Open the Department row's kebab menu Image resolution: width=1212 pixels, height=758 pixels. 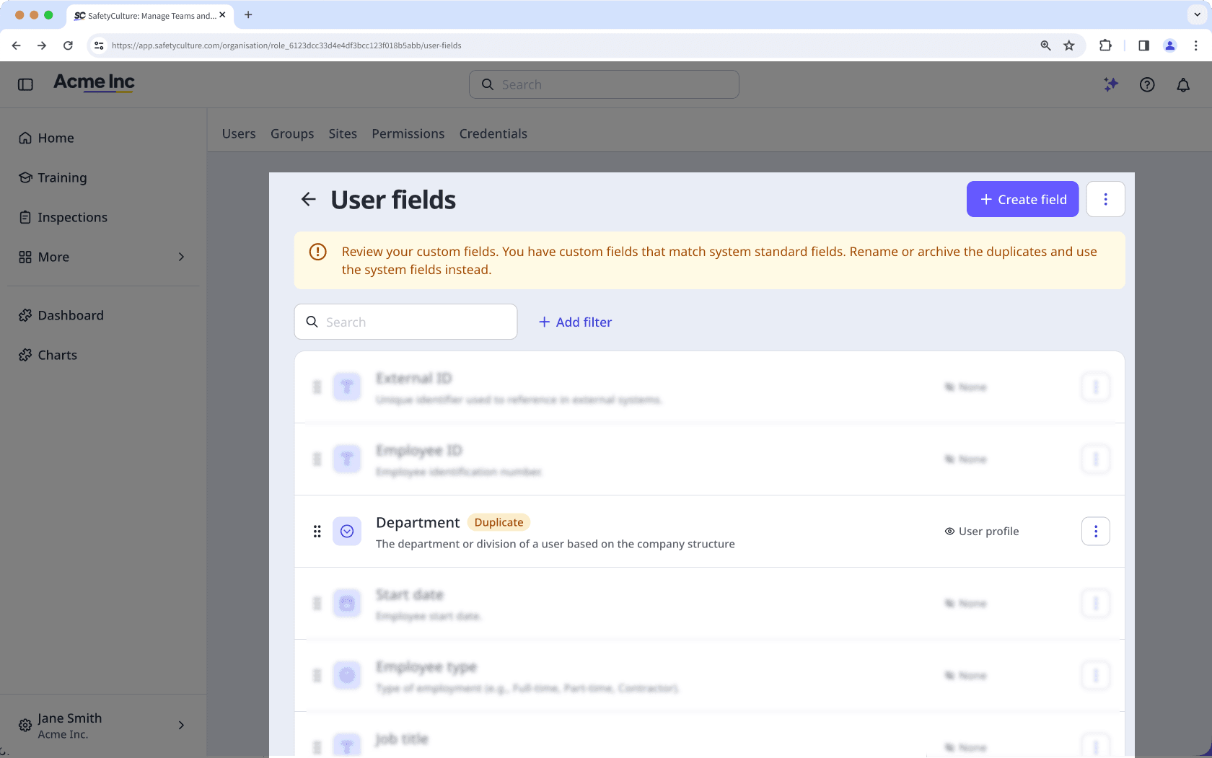click(1096, 531)
